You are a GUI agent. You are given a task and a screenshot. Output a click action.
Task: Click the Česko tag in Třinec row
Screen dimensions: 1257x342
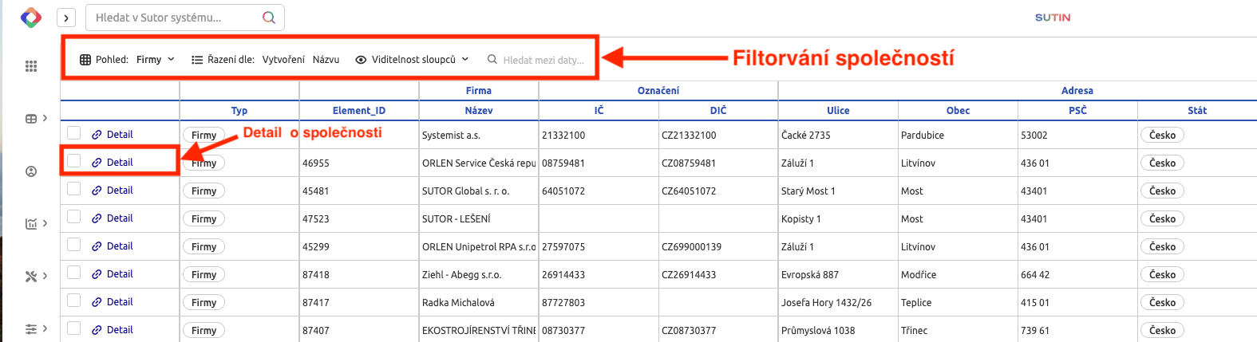1162,330
